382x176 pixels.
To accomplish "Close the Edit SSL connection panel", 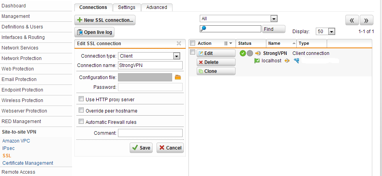I will tap(179, 43).
